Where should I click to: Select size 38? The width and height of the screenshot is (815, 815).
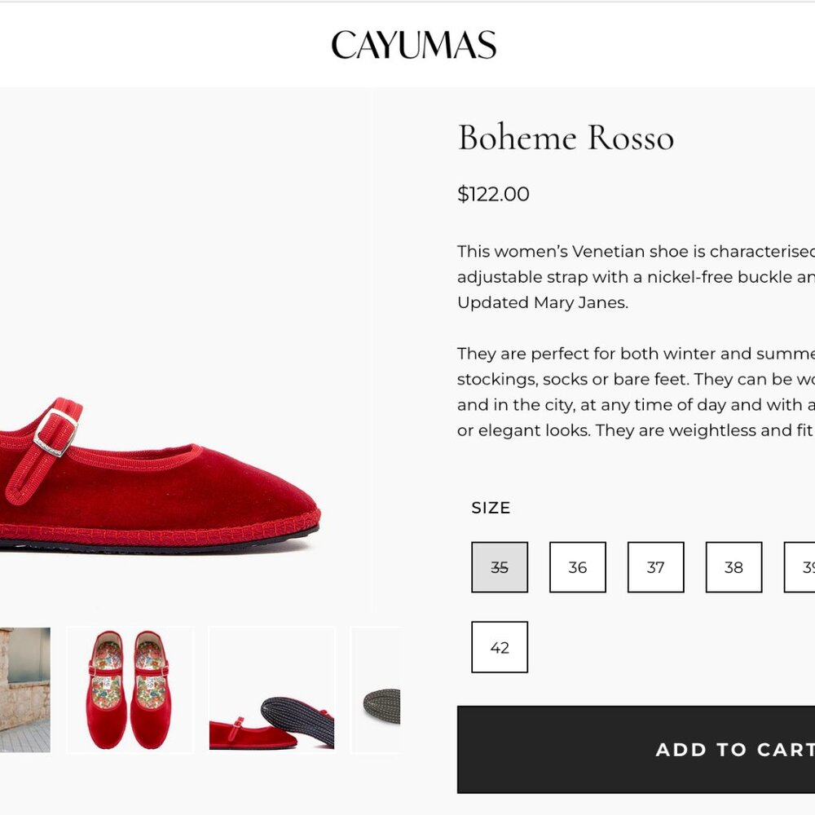pyautogui.click(x=733, y=567)
